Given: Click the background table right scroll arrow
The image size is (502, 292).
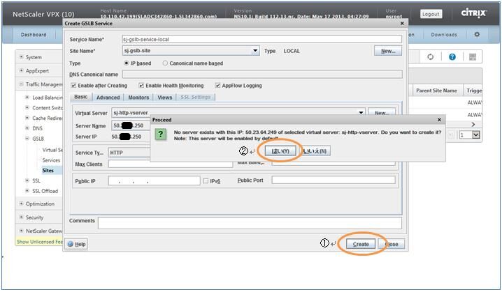Looking at the screenshot, I should tap(473, 124).
